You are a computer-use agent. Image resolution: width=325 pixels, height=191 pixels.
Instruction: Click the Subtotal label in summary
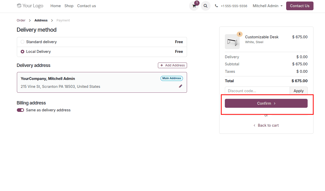[x=232, y=64]
